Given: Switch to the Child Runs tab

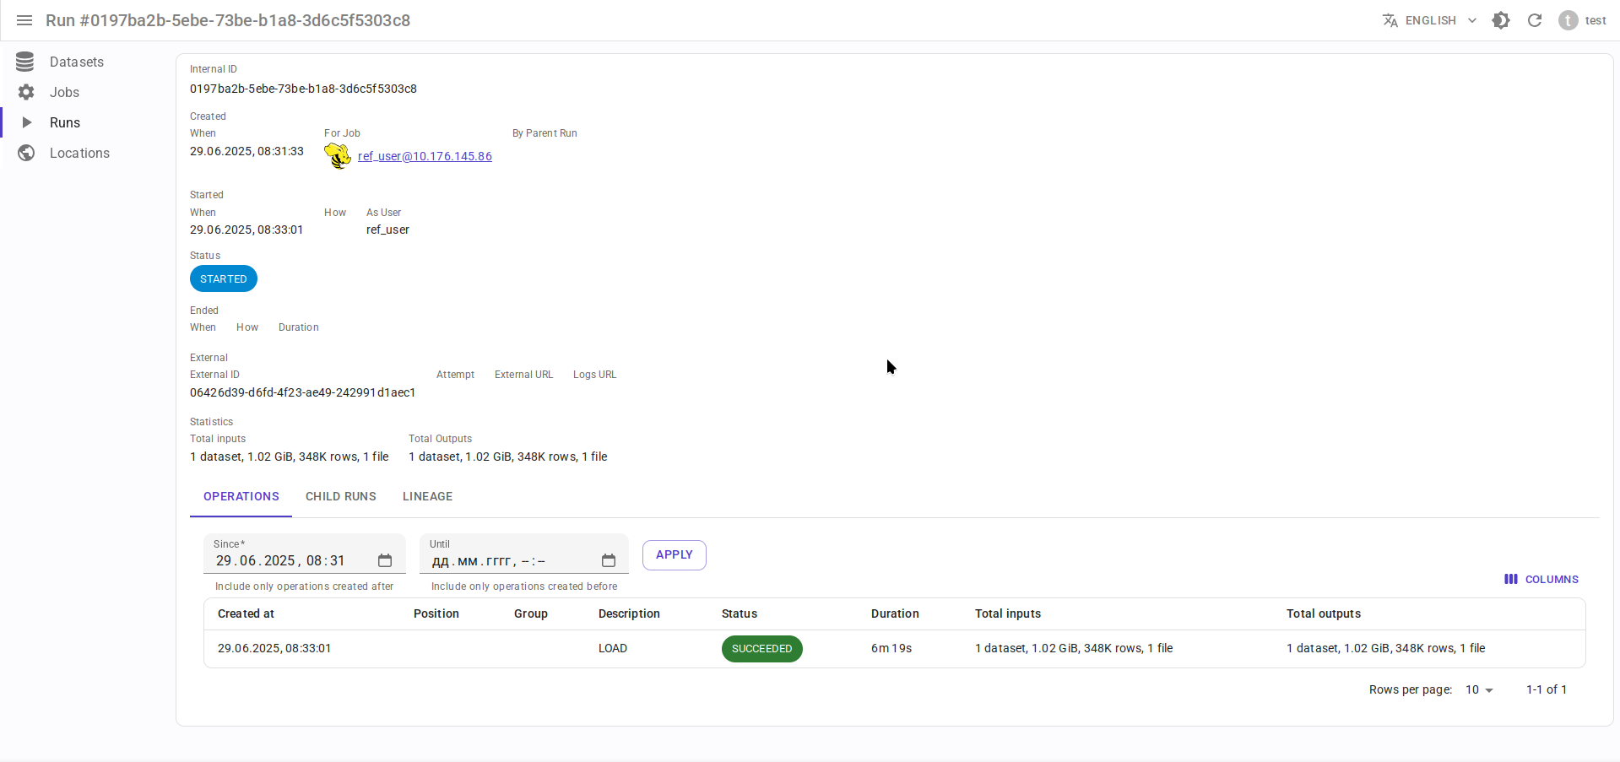Looking at the screenshot, I should point(340,496).
